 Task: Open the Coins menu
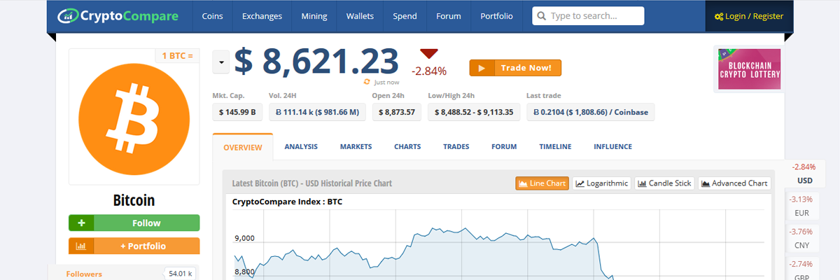[x=212, y=16]
